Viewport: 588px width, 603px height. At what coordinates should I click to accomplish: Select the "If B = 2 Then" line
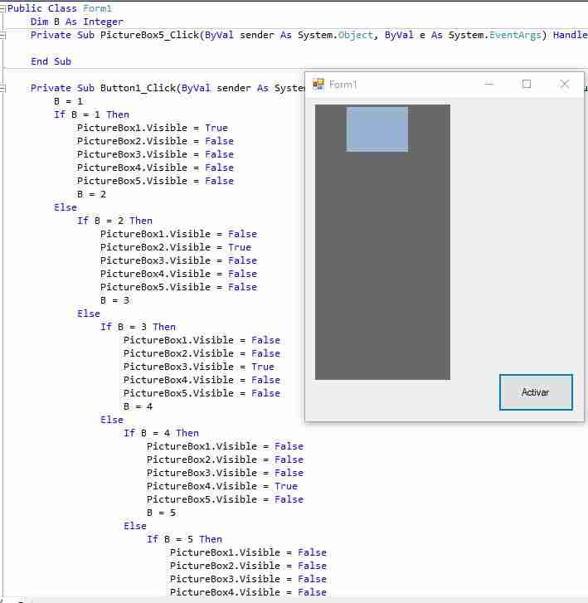point(114,221)
